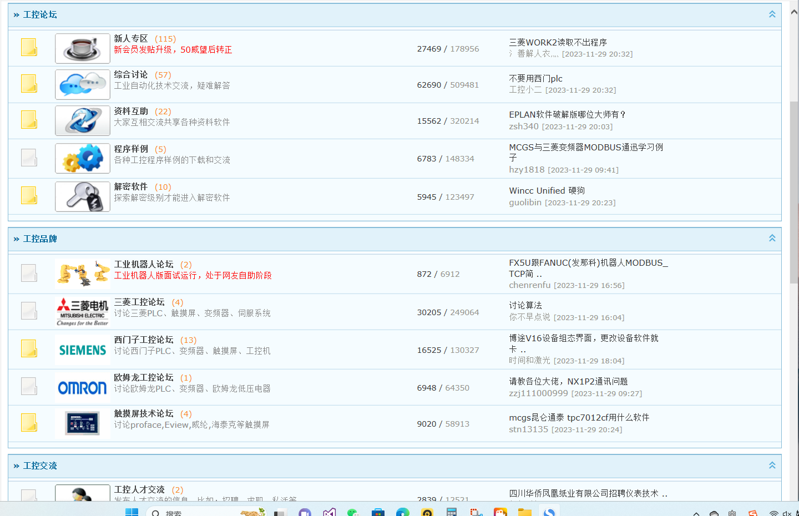Open the Omron logo forum icon
The width and height of the screenshot is (799, 516).
tap(82, 388)
